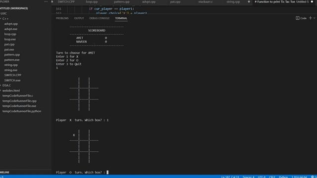The width and height of the screenshot is (317, 178).
Task: Open string.cpp in the file tree
Action: point(11,65)
